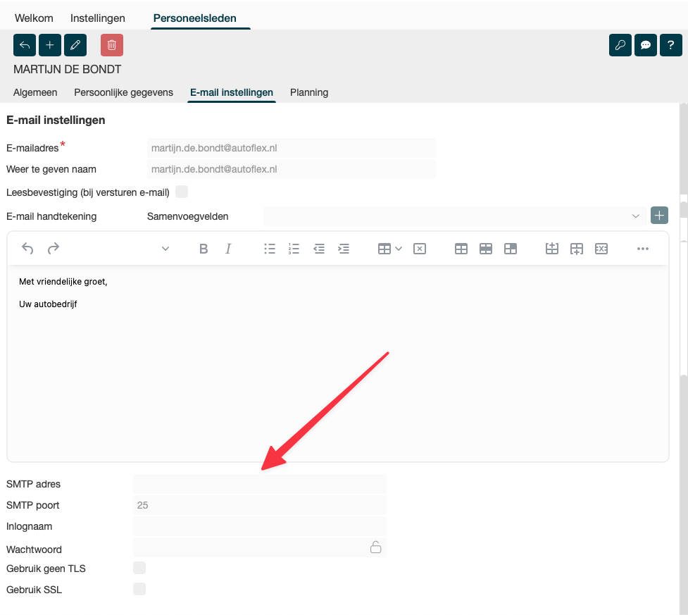Click the pencil edit icon

click(75, 45)
